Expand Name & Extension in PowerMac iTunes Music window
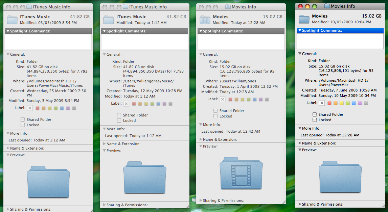 (8, 148)
